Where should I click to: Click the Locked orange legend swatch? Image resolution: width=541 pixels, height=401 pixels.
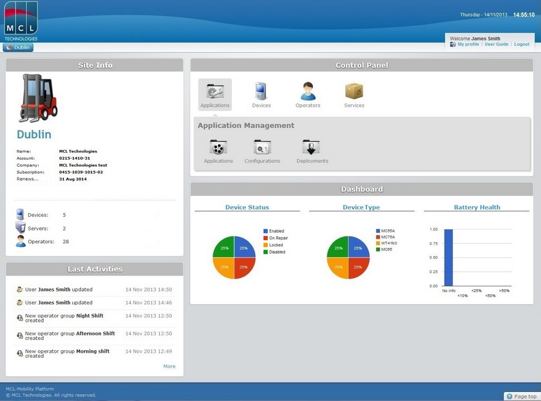tap(265, 245)
